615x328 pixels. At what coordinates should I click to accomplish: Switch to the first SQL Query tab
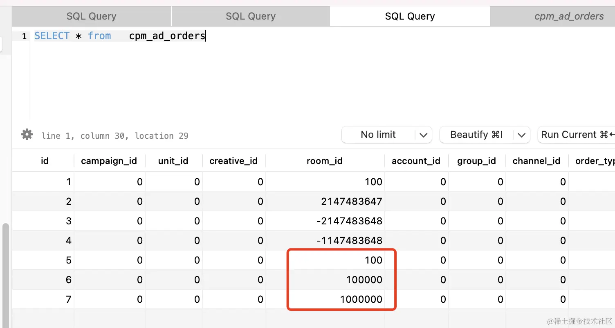[92, 16]
